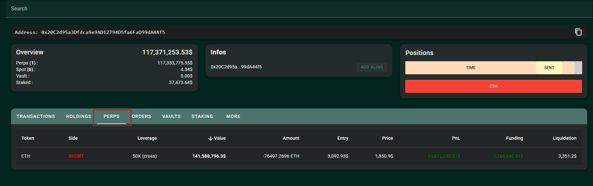Click the Add Alias button

tap(372, 67)
